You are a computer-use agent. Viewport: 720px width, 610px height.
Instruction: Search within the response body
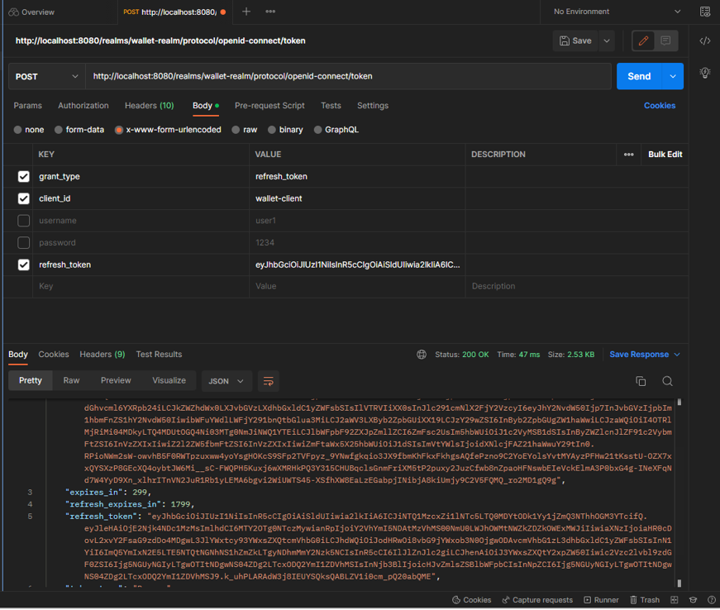[666, 381]
